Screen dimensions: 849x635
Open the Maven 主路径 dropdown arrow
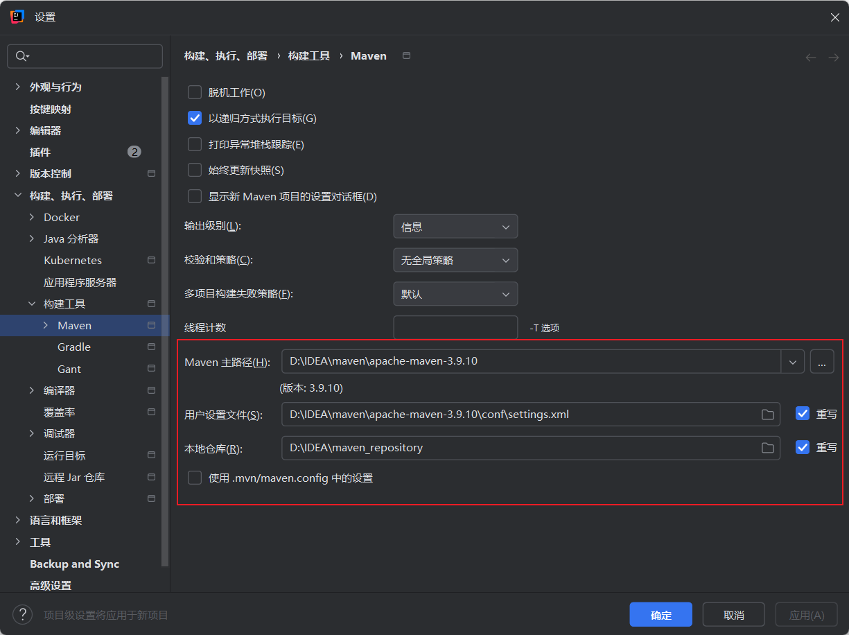(x=793, y=362)
